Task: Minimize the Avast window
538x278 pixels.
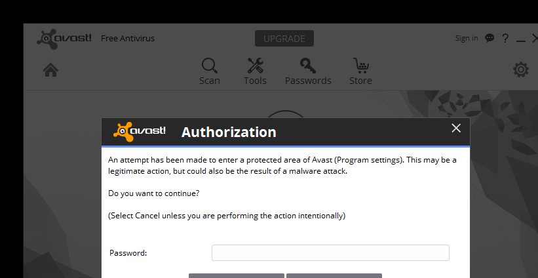Action: 521,39
